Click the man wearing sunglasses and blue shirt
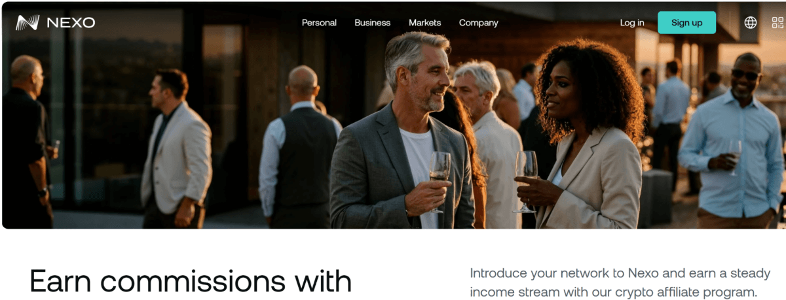 [x=732, y=141]
